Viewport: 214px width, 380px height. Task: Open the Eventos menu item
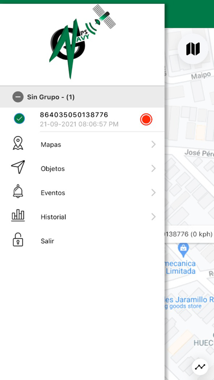[82, 193]
